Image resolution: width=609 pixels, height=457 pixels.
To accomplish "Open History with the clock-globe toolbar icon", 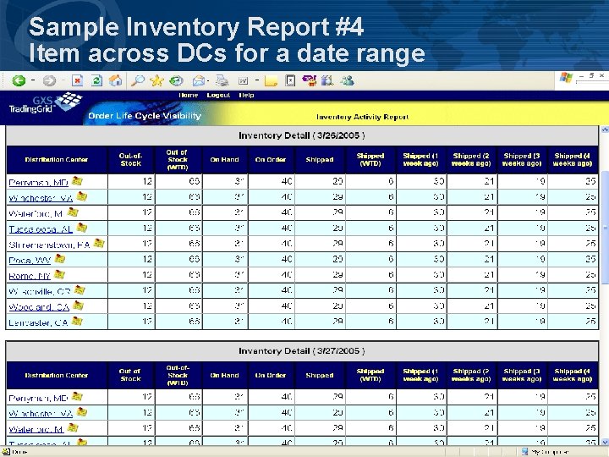I will 176,81.
